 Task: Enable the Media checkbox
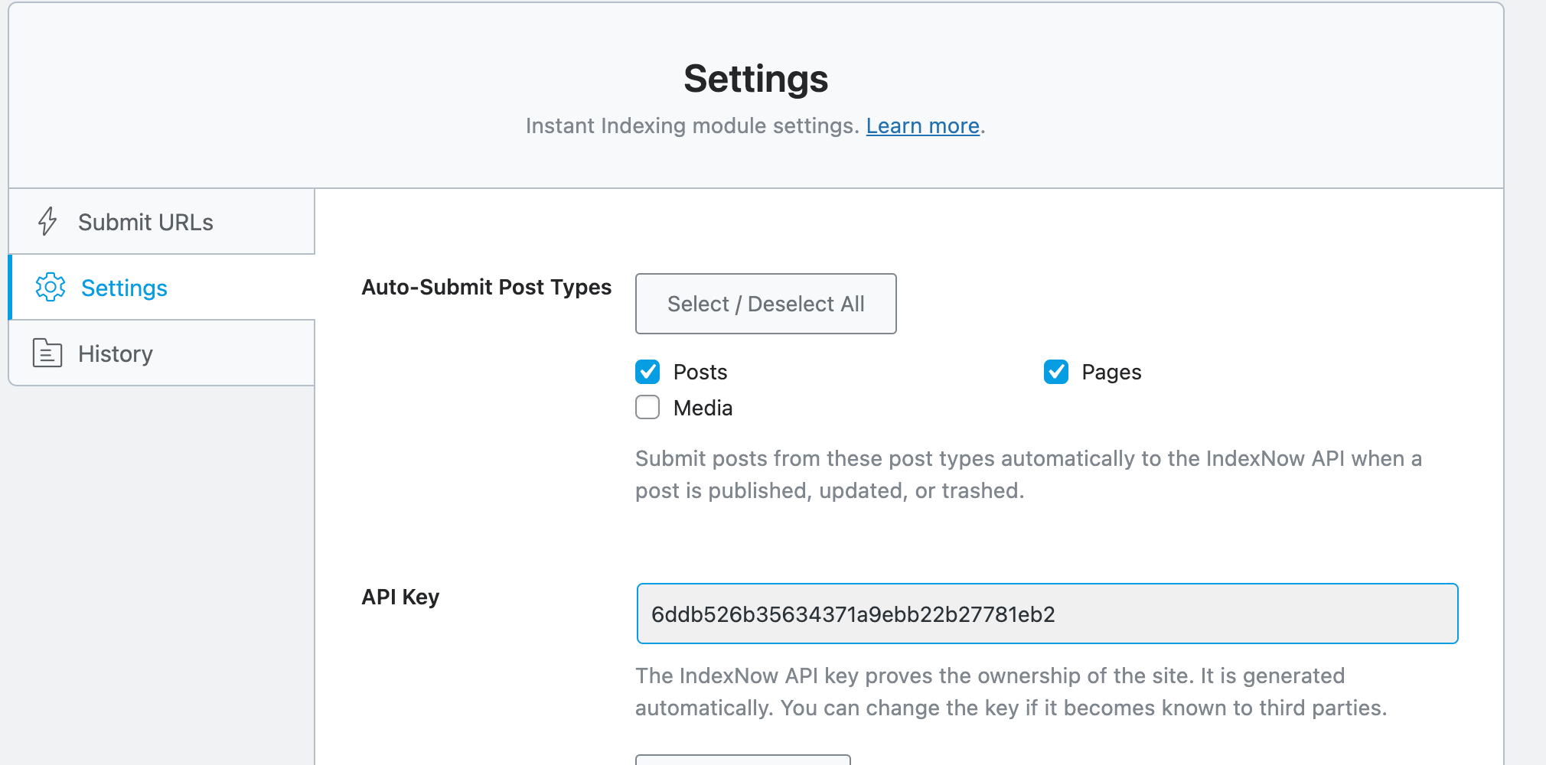(x=647, y=407)
